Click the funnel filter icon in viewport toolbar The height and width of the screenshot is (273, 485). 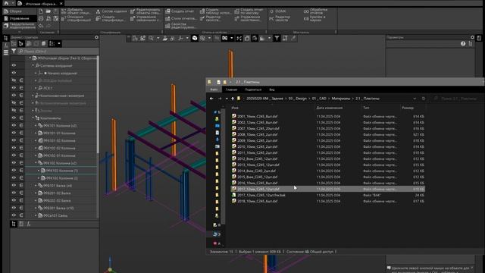pyautogui.click(x=277, y=38)
